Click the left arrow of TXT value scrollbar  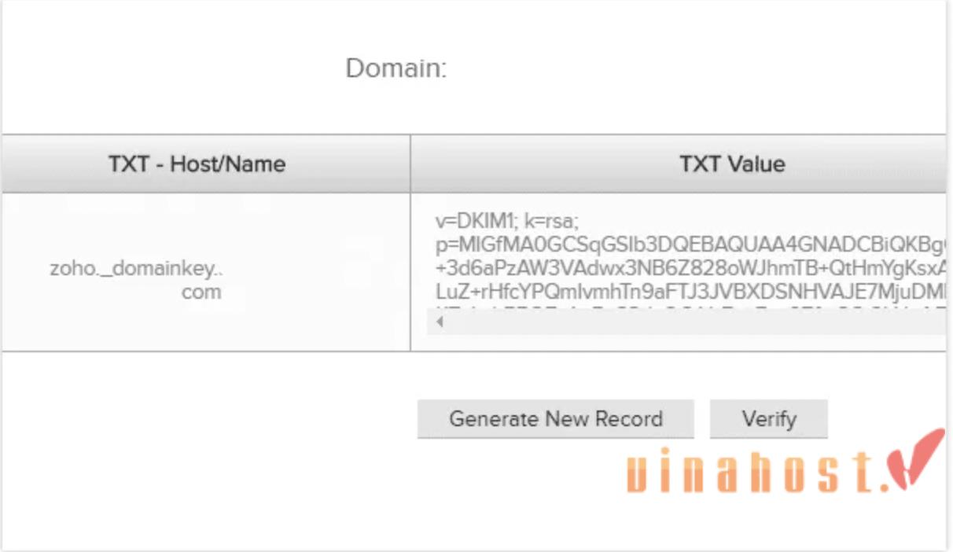440,322
